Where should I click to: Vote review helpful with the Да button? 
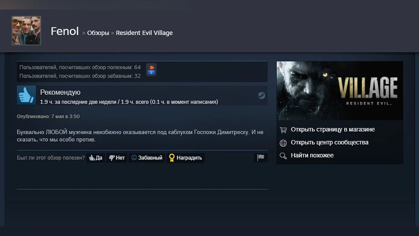click(x=96, y=158)
